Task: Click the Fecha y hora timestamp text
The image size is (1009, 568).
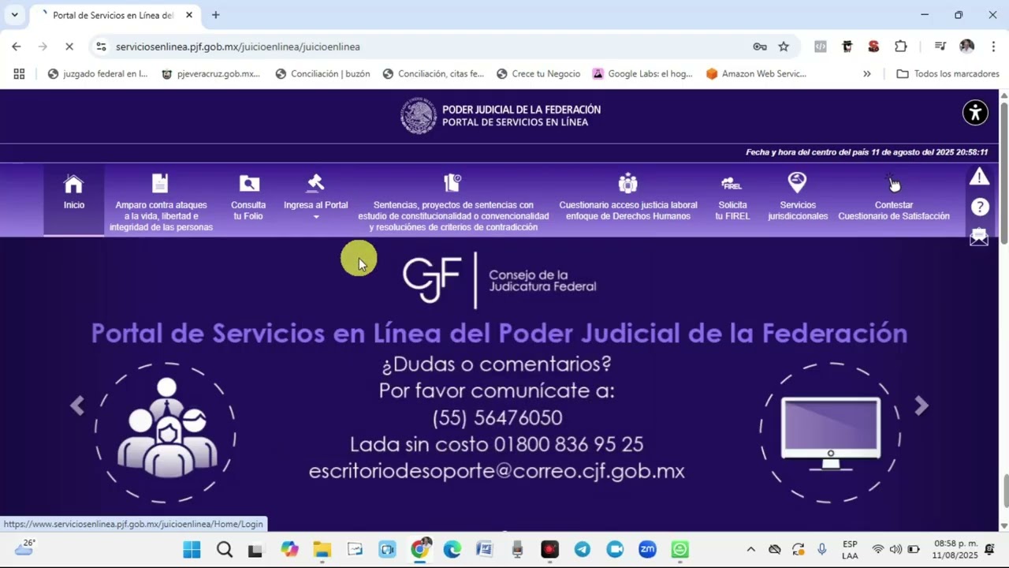Action: tap(866, 152)
